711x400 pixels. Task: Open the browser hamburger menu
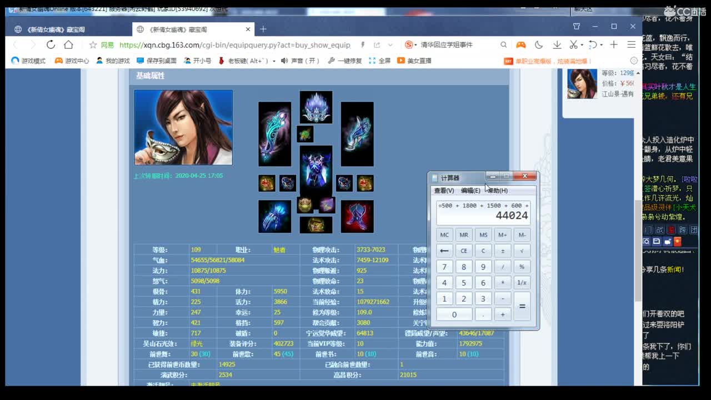pyautogui.click(x=631, y=44)
